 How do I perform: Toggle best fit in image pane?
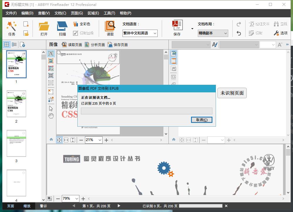click(59, 140)
